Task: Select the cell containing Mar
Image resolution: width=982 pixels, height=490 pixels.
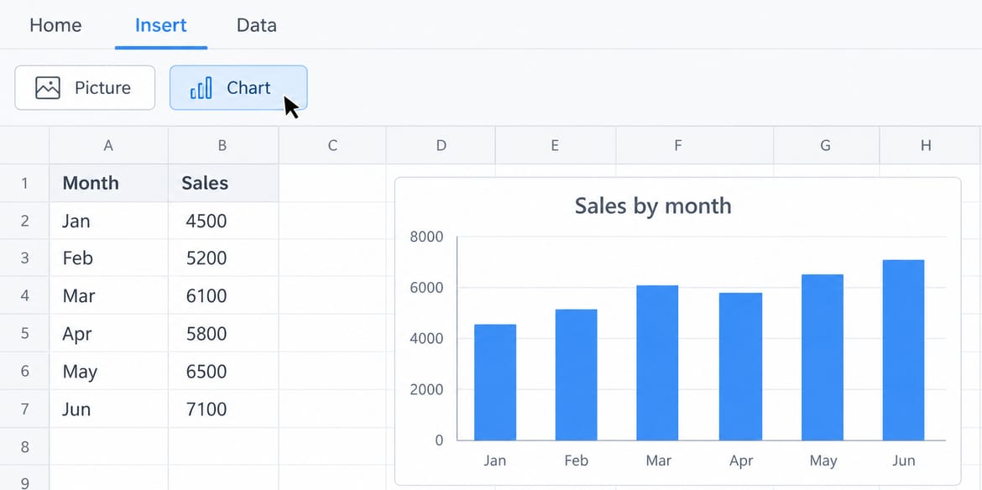Action: pyautogui.click(x=108, y=295)
